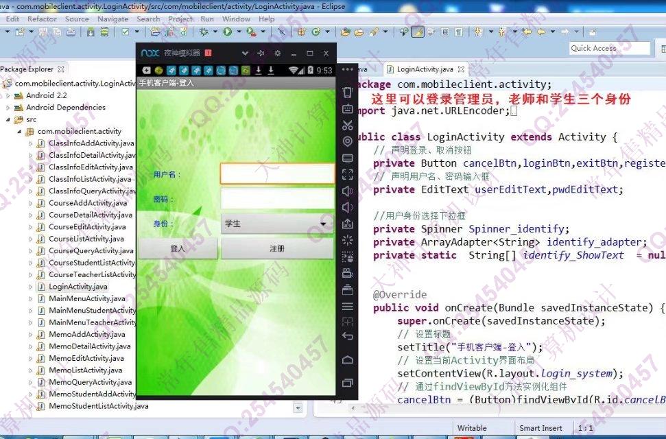This screenshot has height=439, width=666.
Task: Click Nox video recorder sidebar icon
Action: point(348,273)
